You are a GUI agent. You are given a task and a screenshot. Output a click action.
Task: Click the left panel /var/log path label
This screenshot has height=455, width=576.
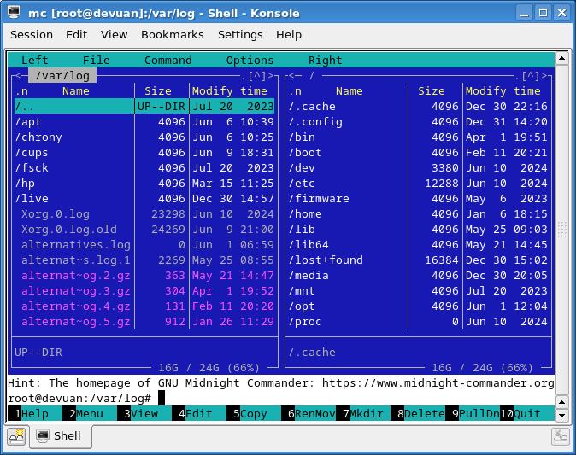(62, 76)
